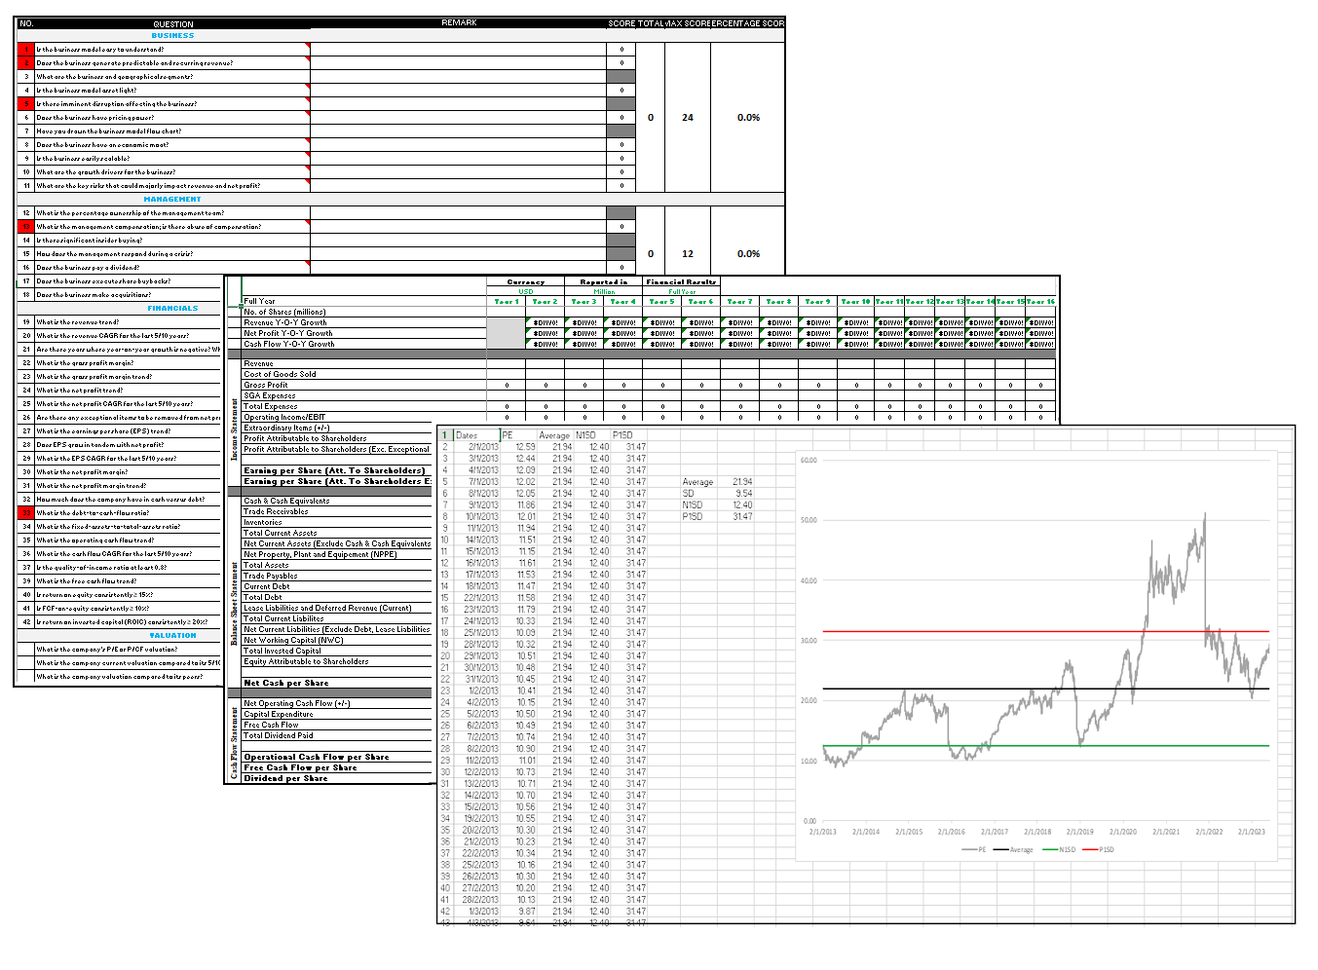Image resolution: width=1318 pixels, height=970 pixels.
Task: Select the Million reported-in cell
Action: point(604,291)
